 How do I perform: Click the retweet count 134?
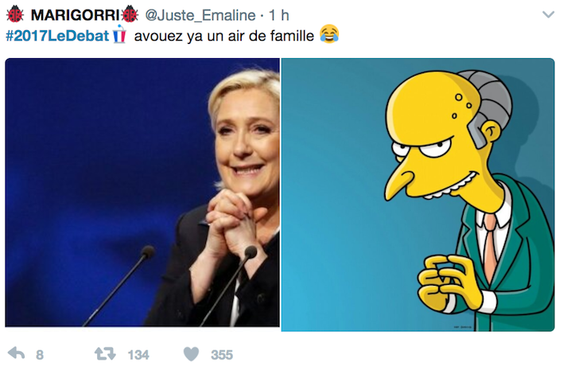pos(138,355)
